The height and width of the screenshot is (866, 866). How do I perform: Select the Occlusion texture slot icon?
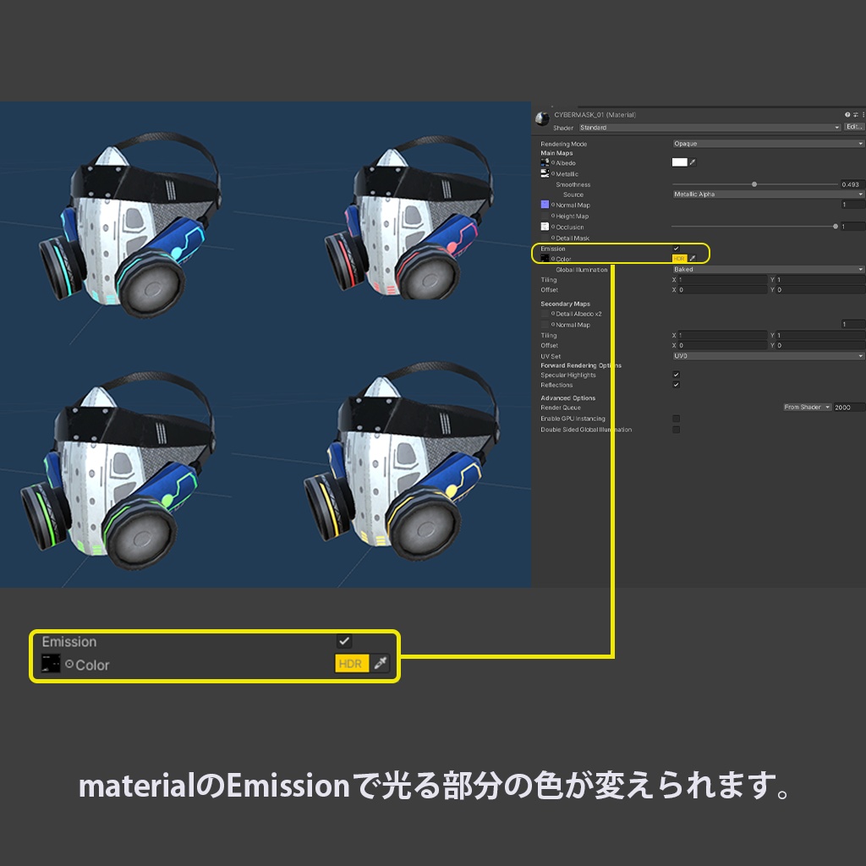click(x=545, y=227)
